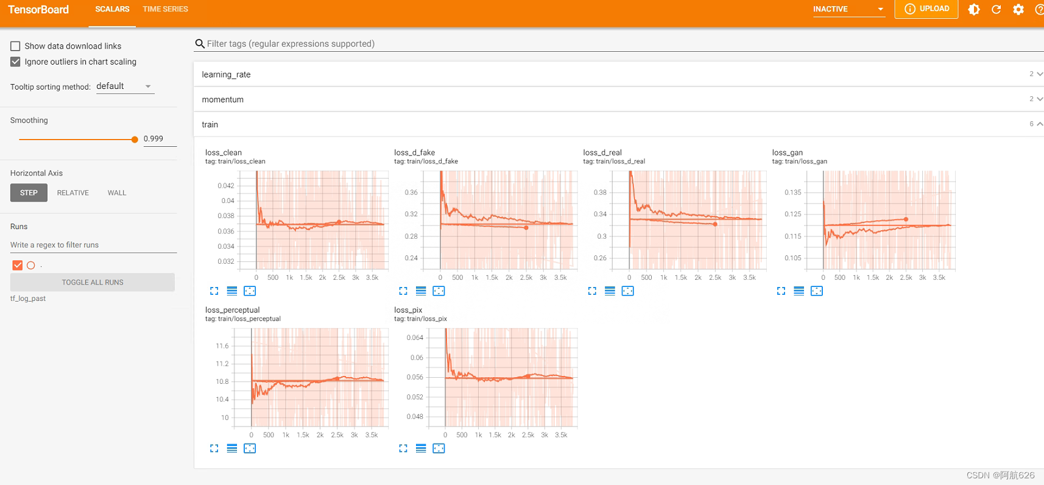Uncheck Ignore outliers in chart scaling
The image size is (1044, 485).
(15, 62)
